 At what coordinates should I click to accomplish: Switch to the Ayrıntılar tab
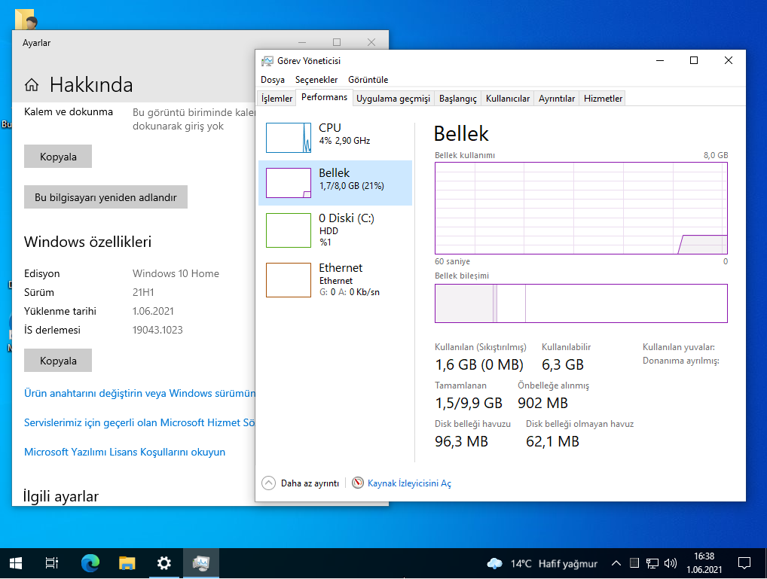pyautogui.click(x=557, y=99)
